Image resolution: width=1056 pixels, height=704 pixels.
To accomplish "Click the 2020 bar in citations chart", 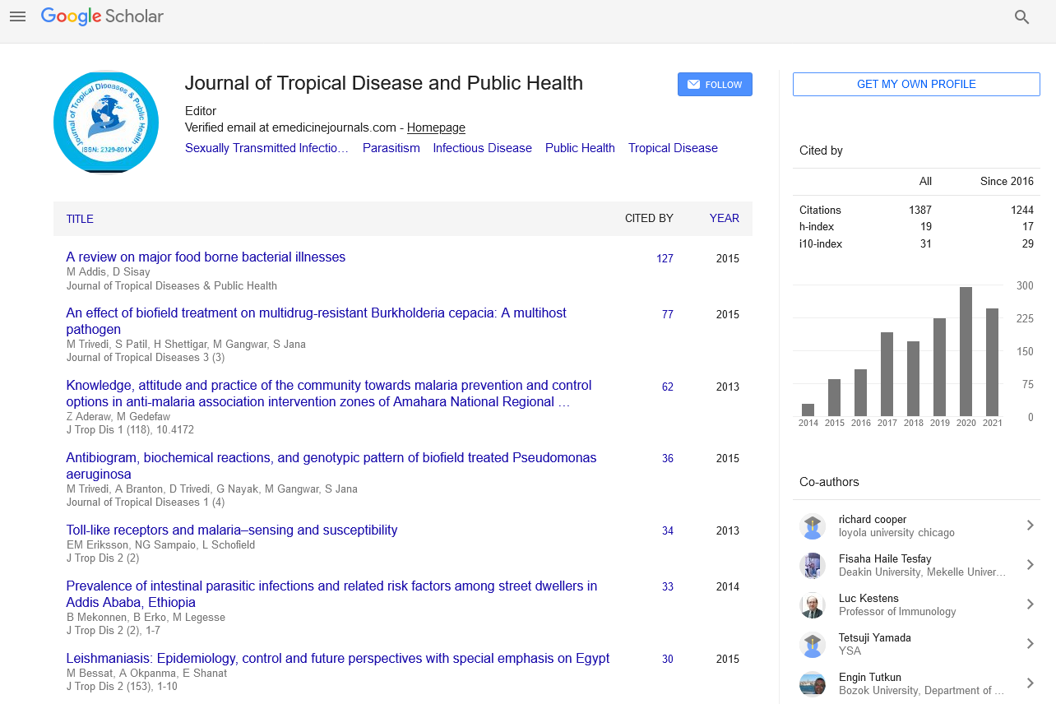I will [966, 351].
